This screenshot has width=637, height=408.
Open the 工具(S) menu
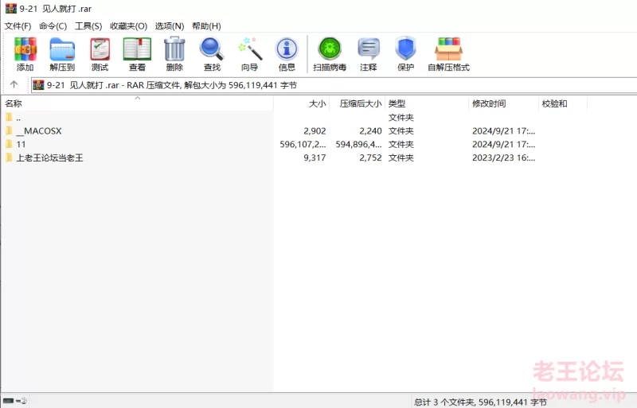[x=88, y=26]
